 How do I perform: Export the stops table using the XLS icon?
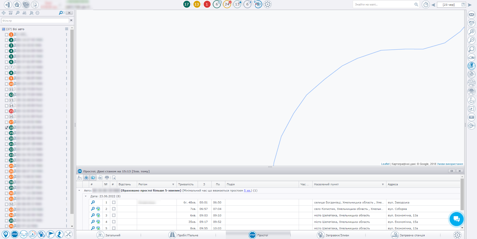[100, 178]
